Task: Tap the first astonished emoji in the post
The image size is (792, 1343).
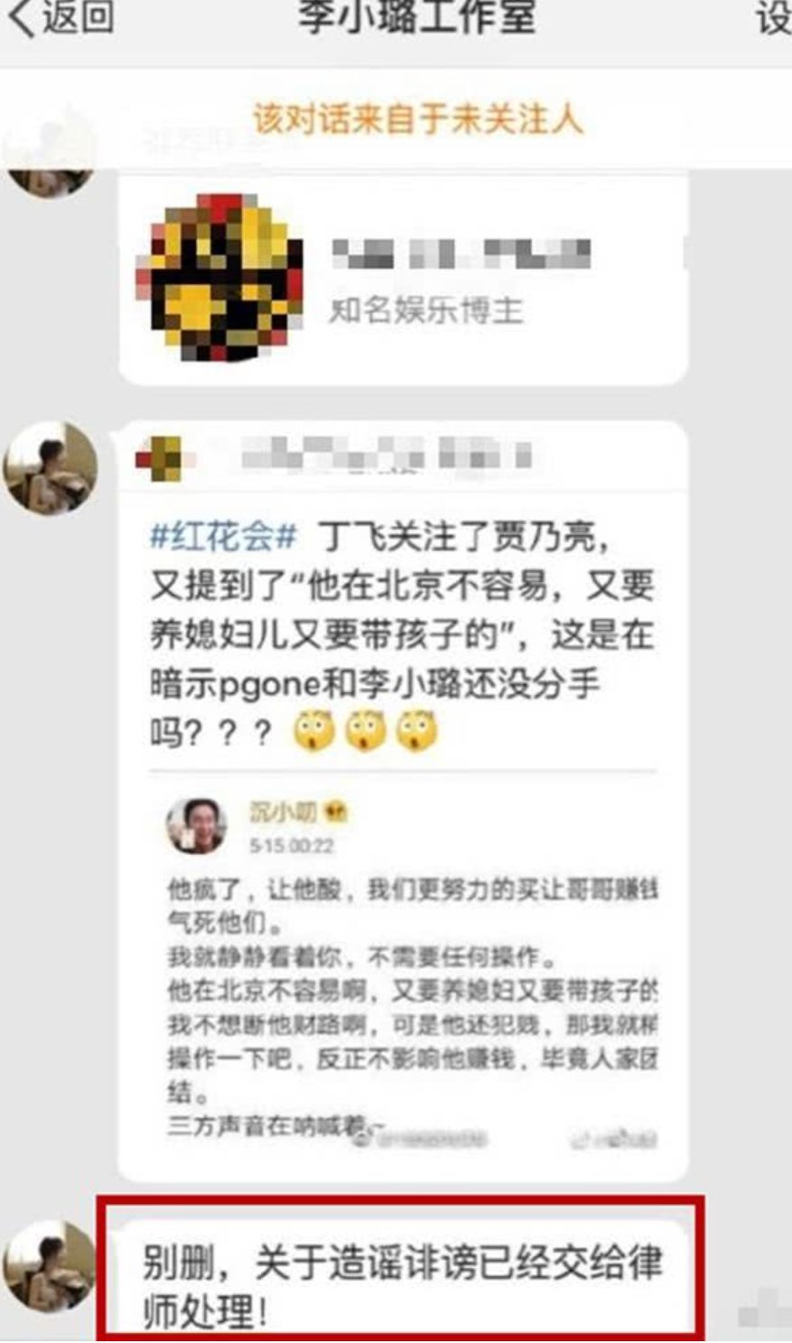Action: point(313,731)
